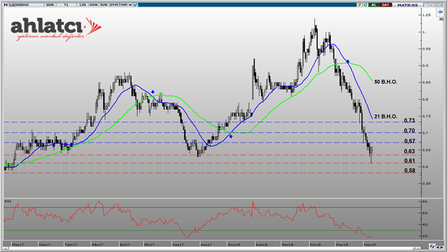Click the 50 B.H.O. moving average label
The width and height of the screenshot is (447, 252).
pyautogui.click(x=386, y=82)
